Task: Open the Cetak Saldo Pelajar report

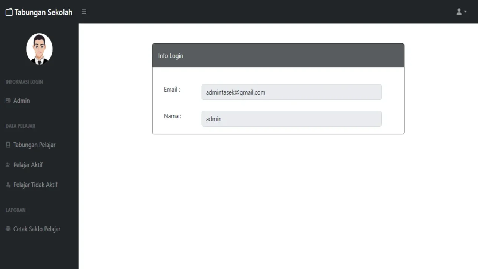Action: (x=37, y=229)
